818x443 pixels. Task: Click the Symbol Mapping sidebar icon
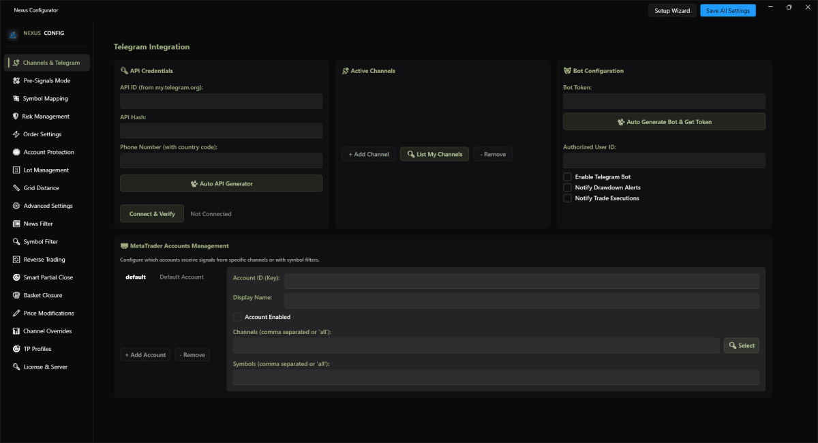[x=16, y=98]
